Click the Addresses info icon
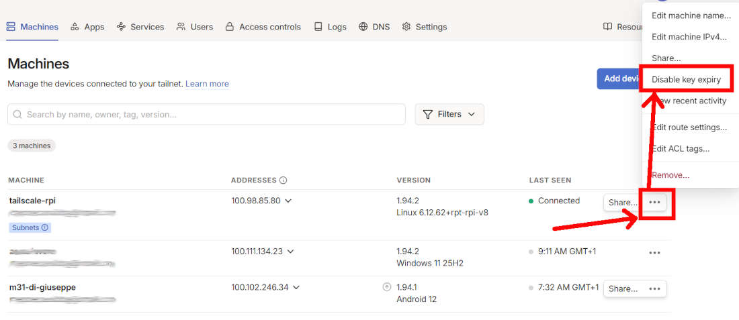Screen dimensions: 739x320 pyautogui.click(x=284, y=180)
